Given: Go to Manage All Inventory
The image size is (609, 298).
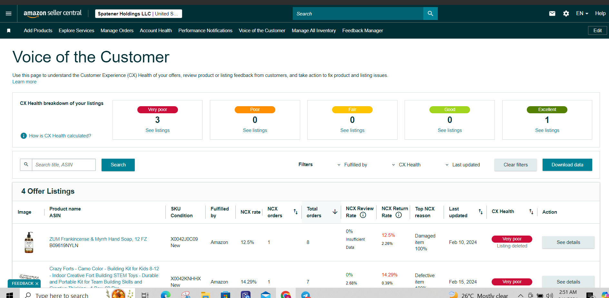Looking at the screenshot, I should pos(314,31).
